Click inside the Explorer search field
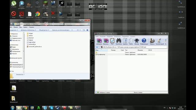Screen dimensions: 196x110 pos(77,24)
